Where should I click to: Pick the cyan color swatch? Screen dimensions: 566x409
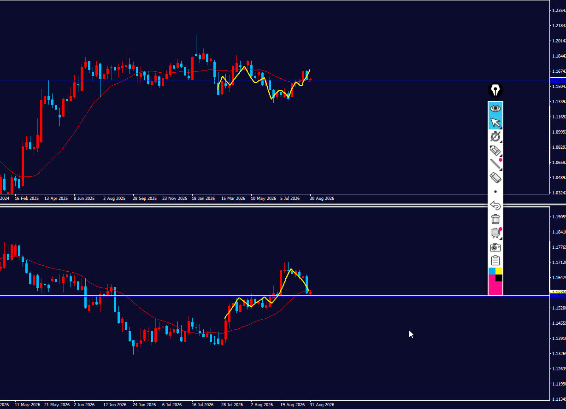point(492,271)
